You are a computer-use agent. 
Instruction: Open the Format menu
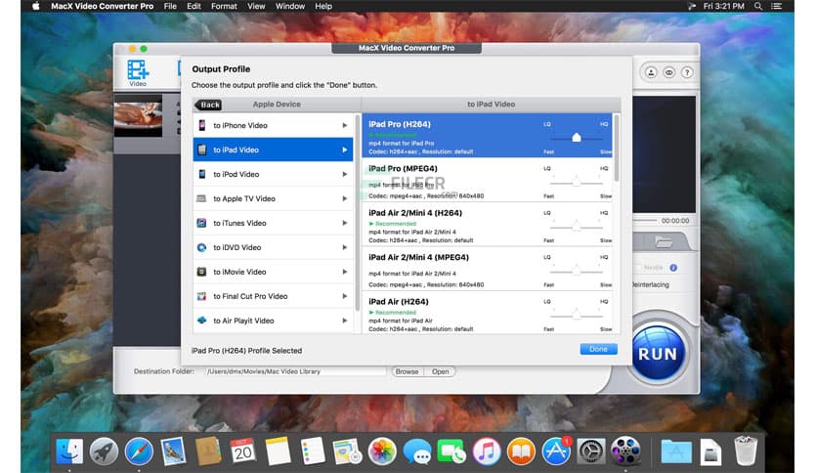point(224,6)
